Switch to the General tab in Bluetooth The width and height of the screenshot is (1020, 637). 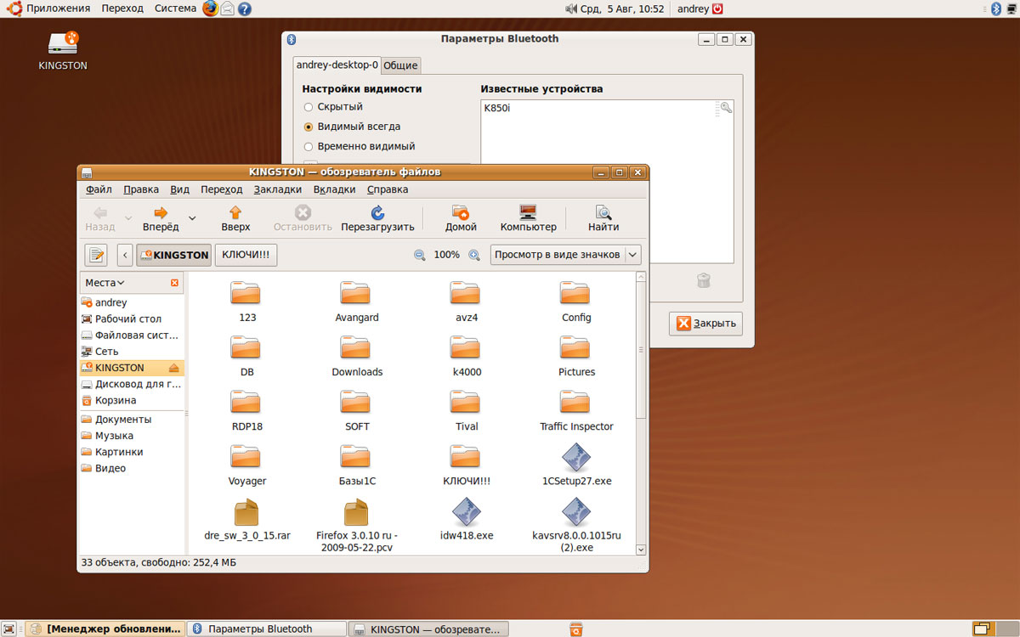[400, 65]
